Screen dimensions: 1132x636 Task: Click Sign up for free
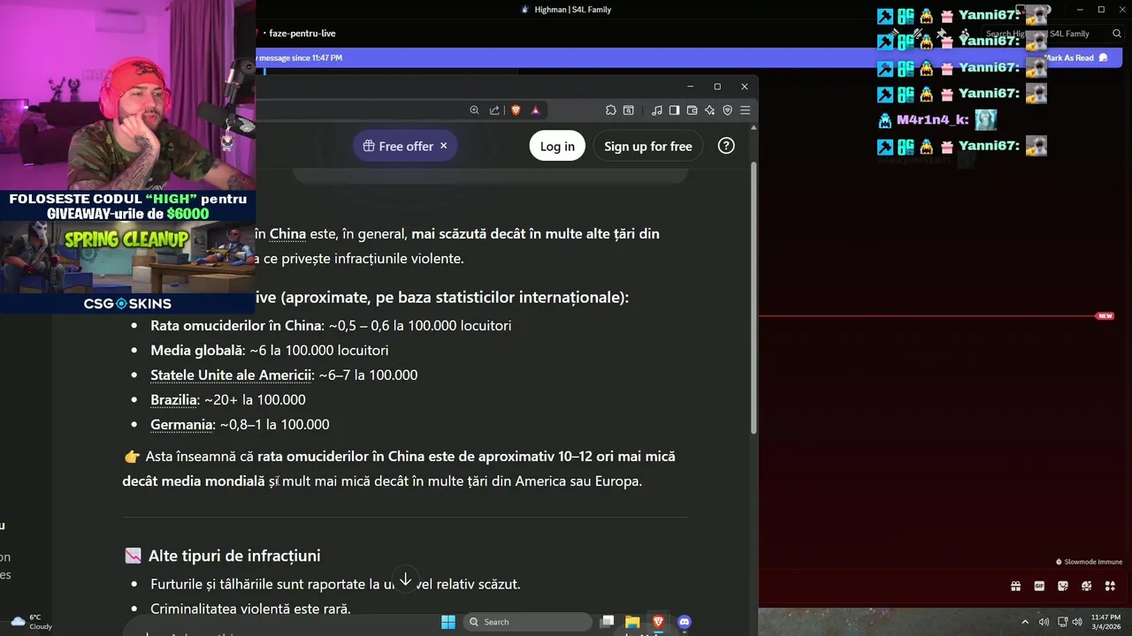point(648,146)
